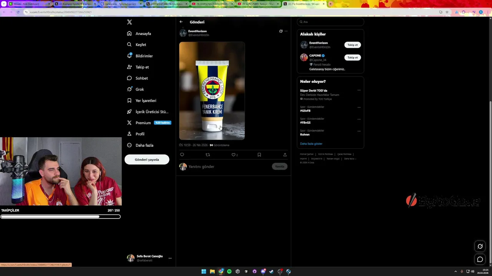Click the reply icon under the post
The width and height of the screenshot is (492, 276).
[182, 155]
